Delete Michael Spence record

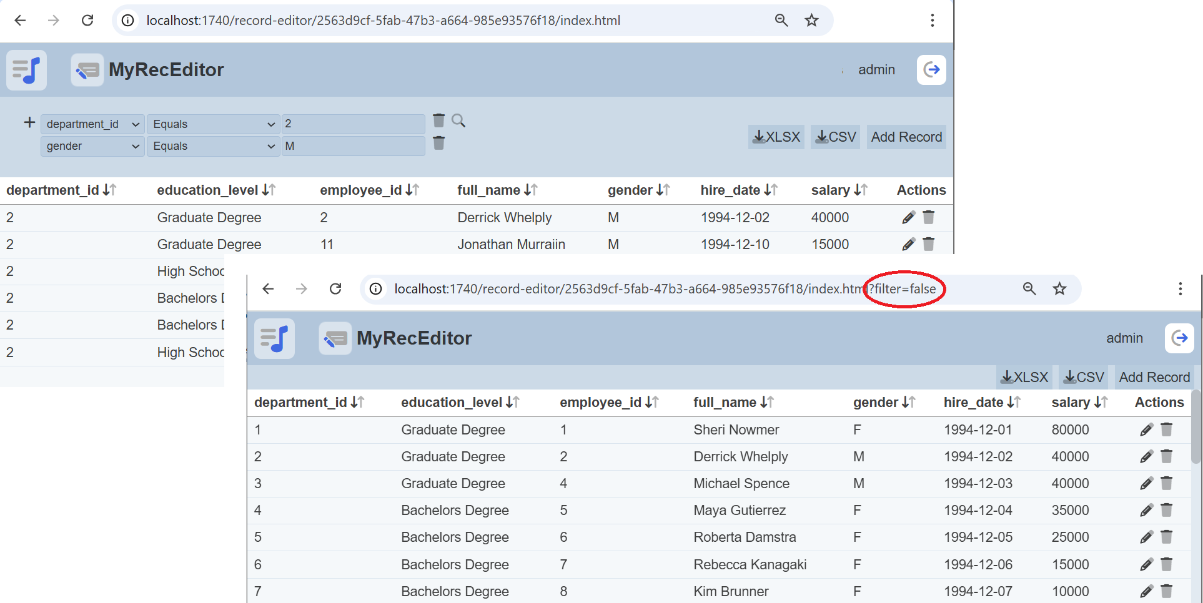tap(1166, 483)
